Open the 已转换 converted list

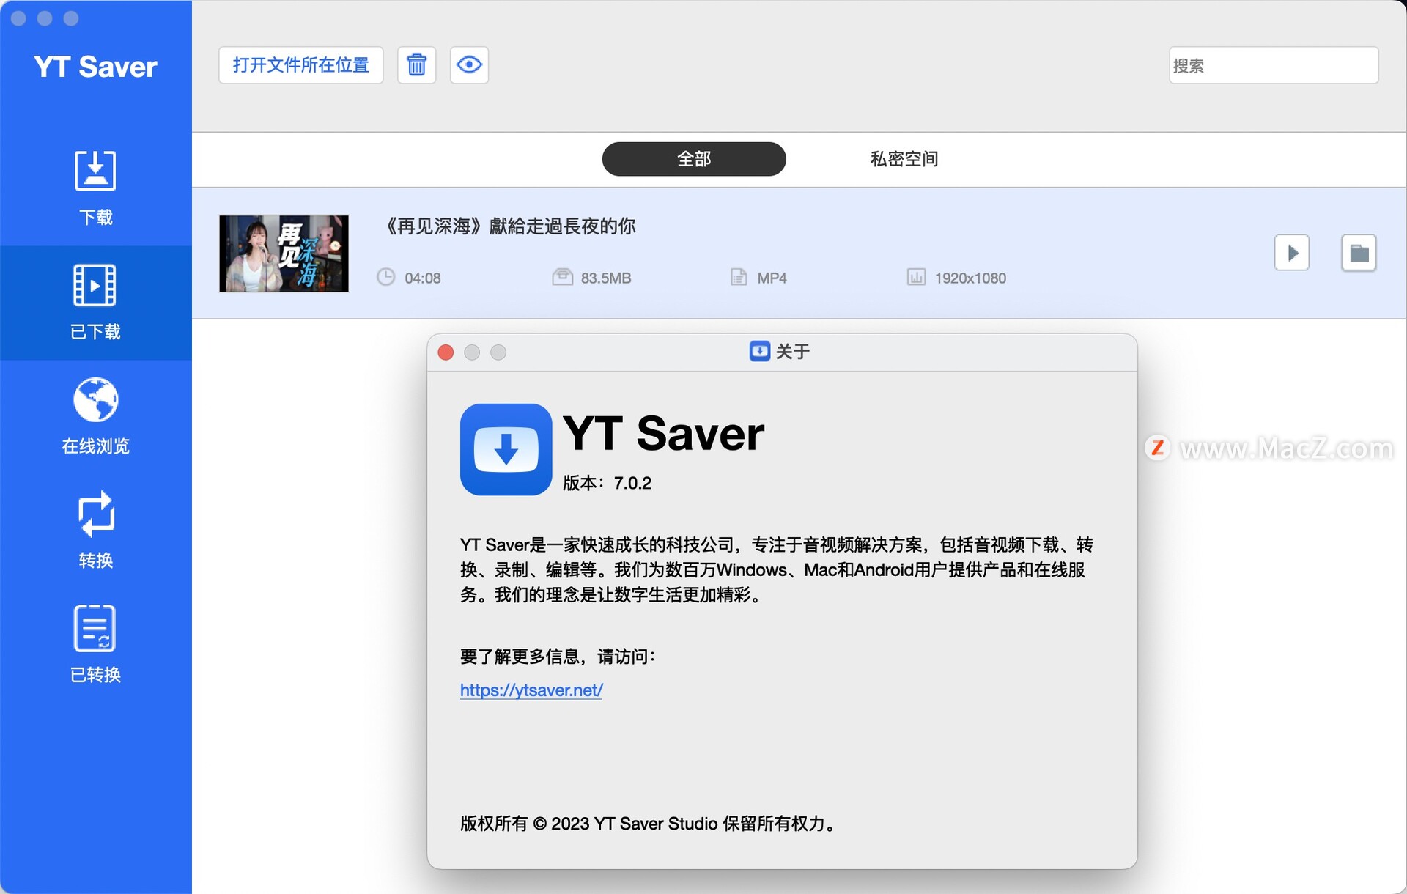pyautogui.click(x=95, y=645)
